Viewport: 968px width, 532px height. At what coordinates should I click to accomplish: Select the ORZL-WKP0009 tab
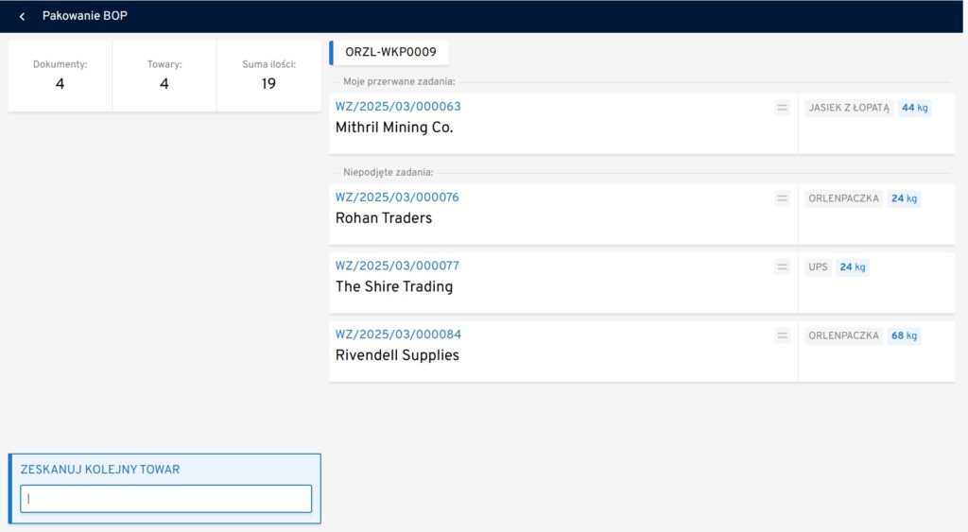(390, 53)
